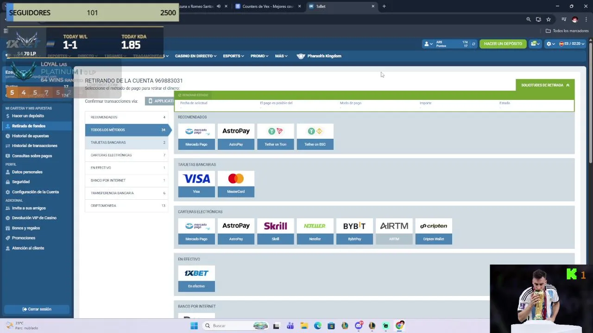593x333 pixels.
Task: Open Invite a sus amigos page
Action: click(x=29, y=208)
